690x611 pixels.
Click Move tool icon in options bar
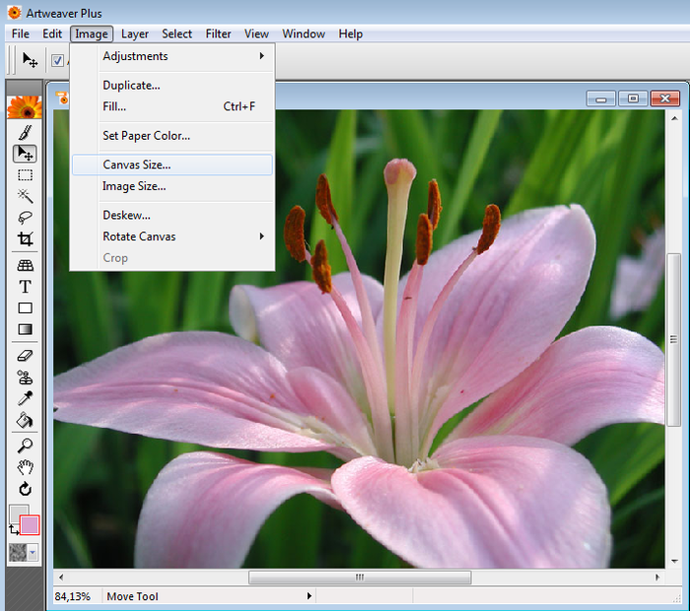30,60
